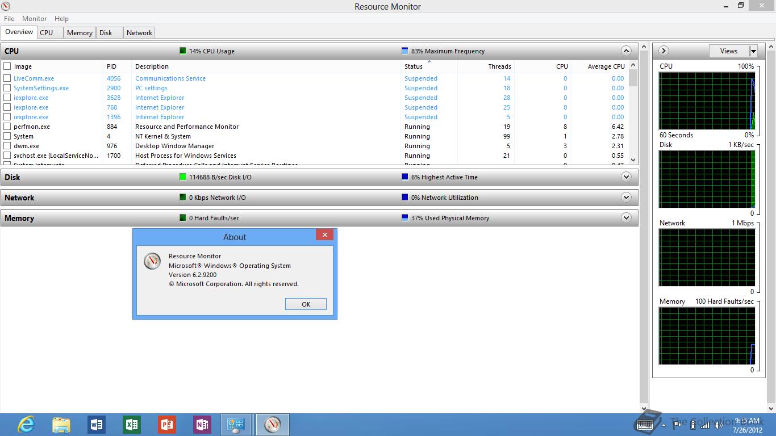Select 'Desktop Window Manager' description
Screen dimensions: 776x436
[174, 146]
